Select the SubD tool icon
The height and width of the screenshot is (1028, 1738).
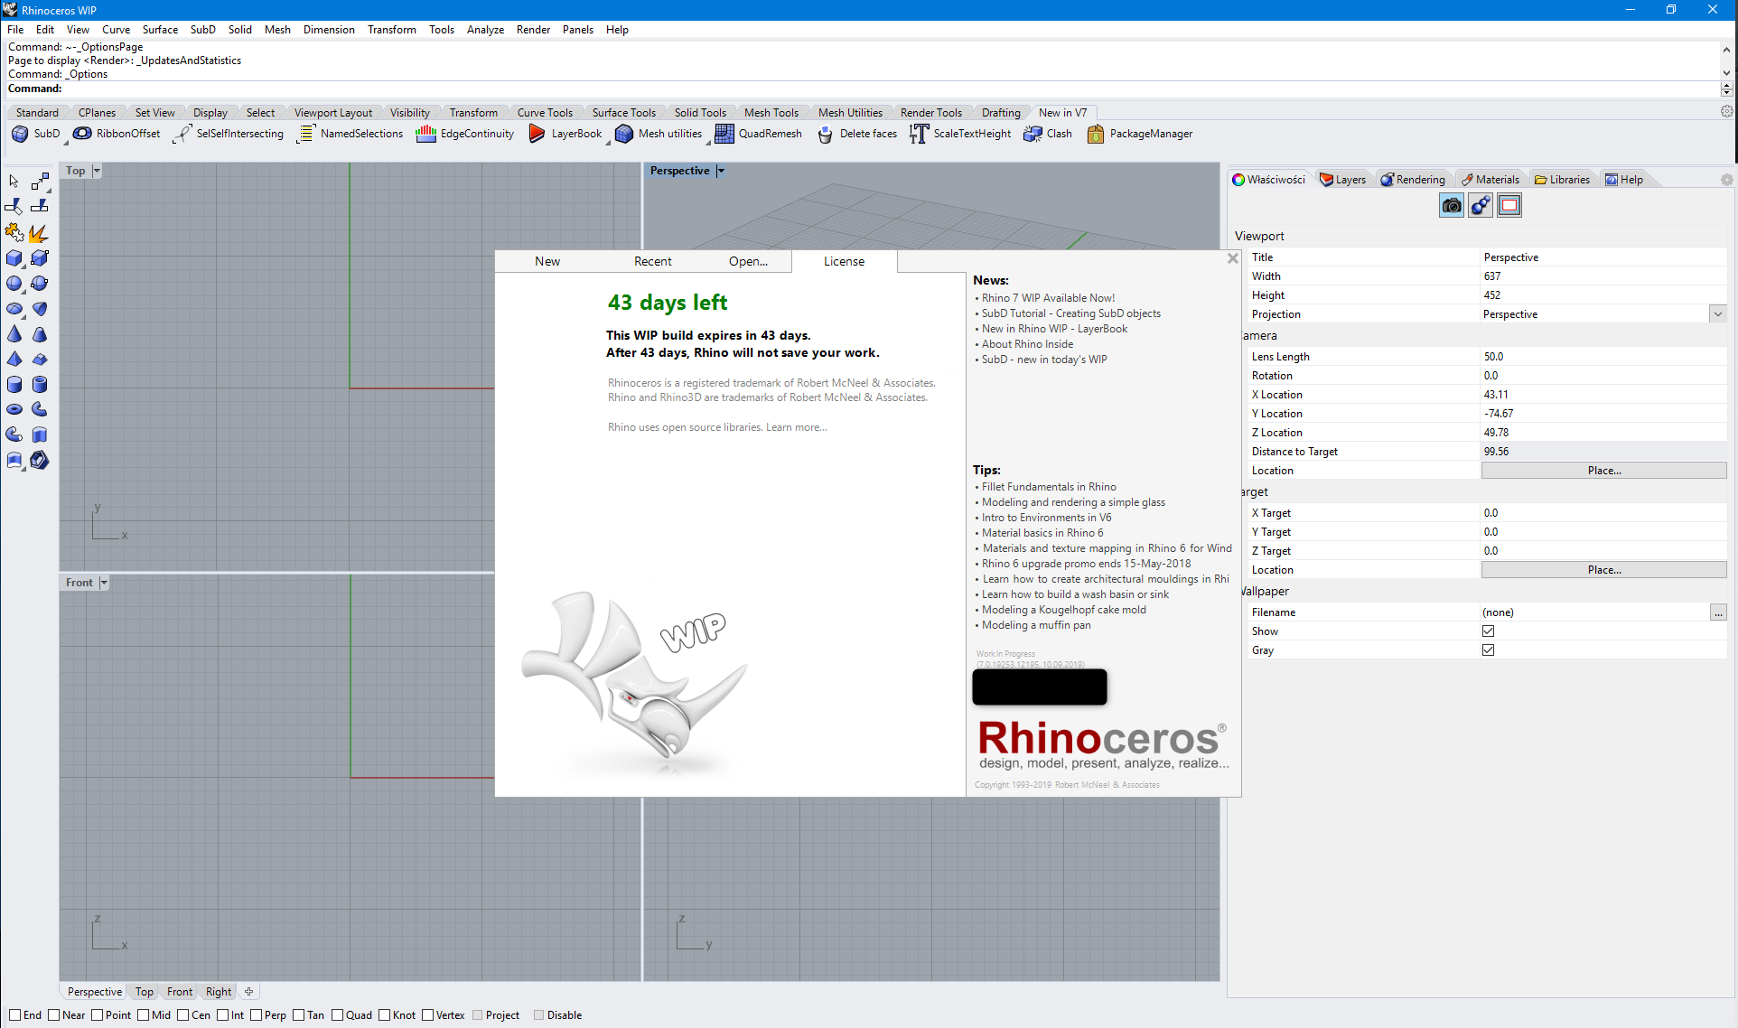tap(20, 134)
